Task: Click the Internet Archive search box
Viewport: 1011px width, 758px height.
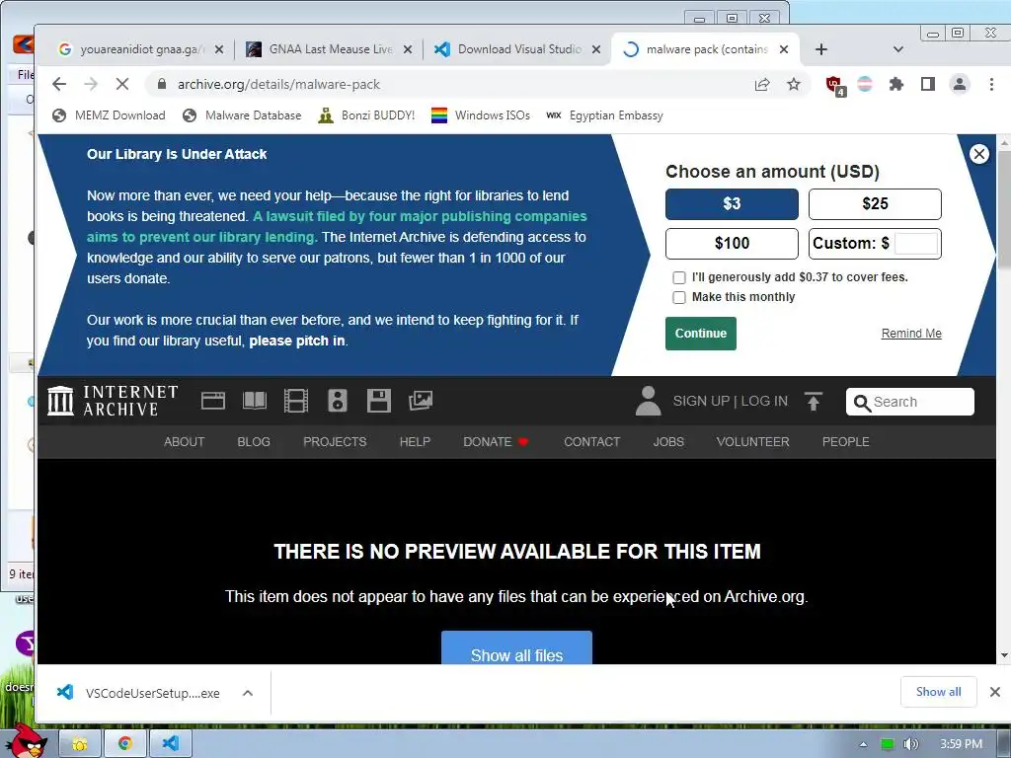Action: tap(909, 402)
